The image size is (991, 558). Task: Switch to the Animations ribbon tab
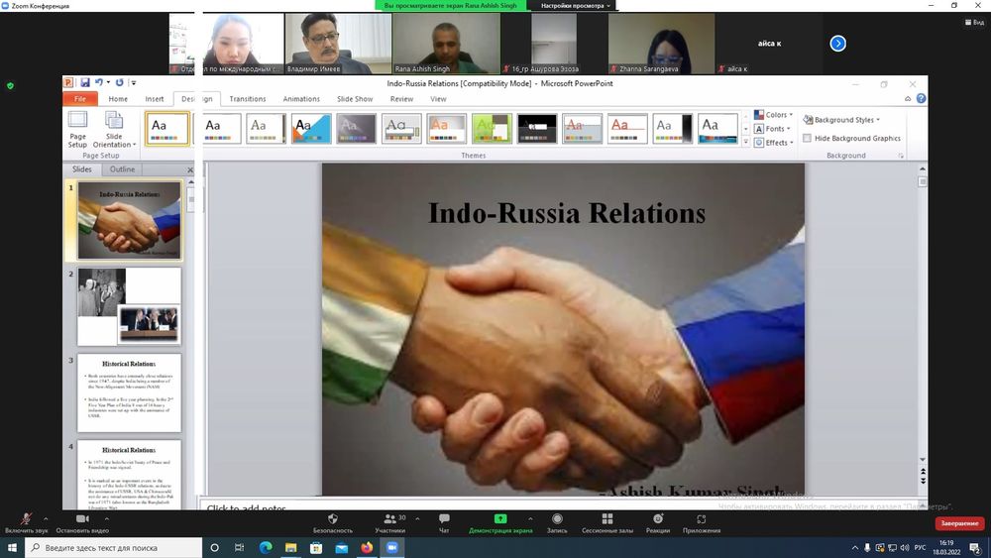coord(301,98)
